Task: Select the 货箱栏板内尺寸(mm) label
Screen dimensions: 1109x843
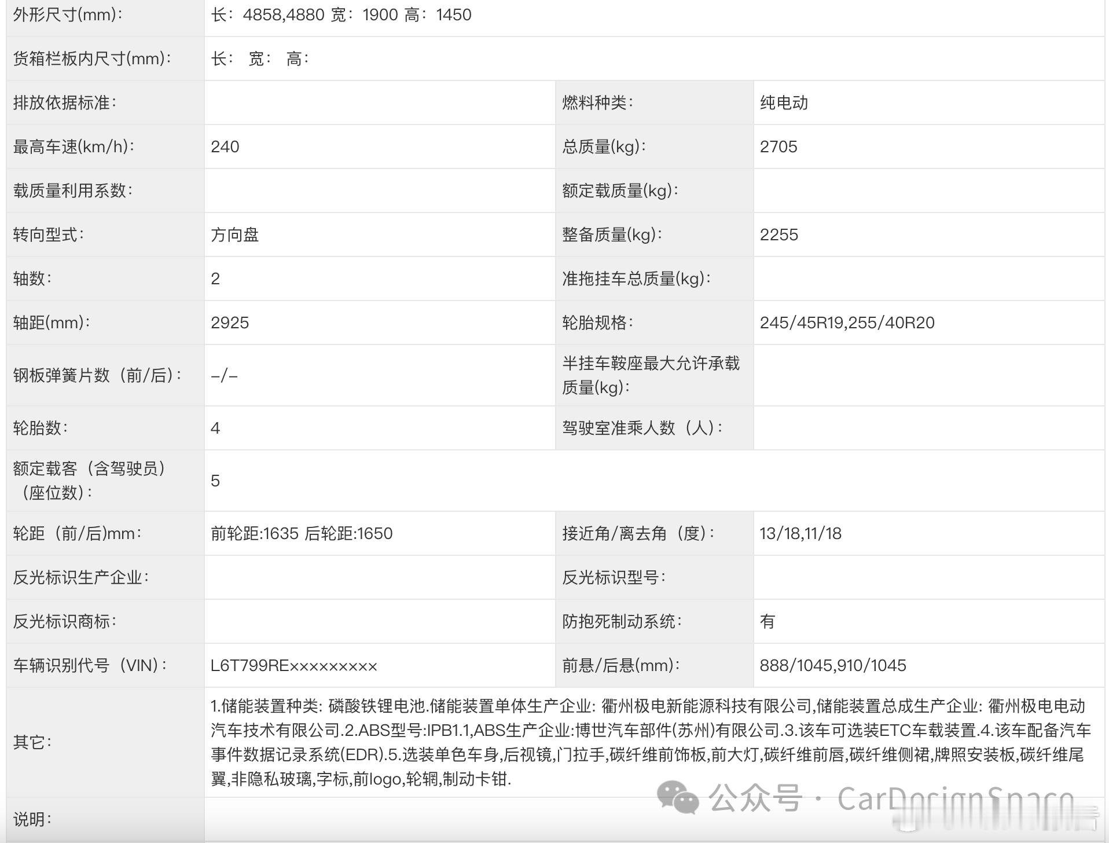Action: (x=90, y=58)
